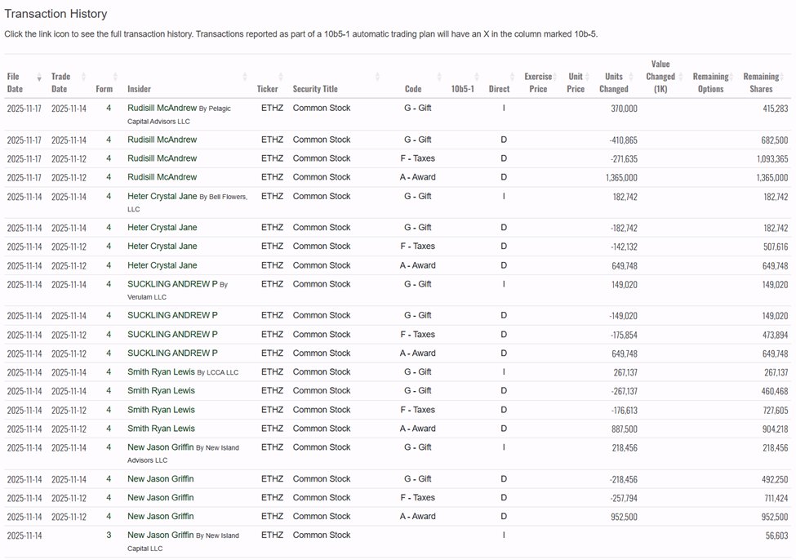Open Rudisill McAndrew link in the -410,865 row
Viewport: 796px width, 560px height.
(162, 140)
